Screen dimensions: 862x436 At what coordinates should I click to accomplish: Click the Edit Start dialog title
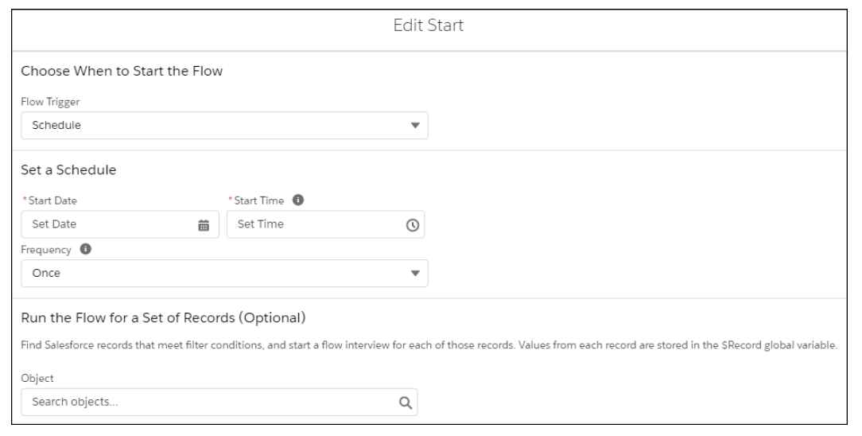click(x=429, y=25)
